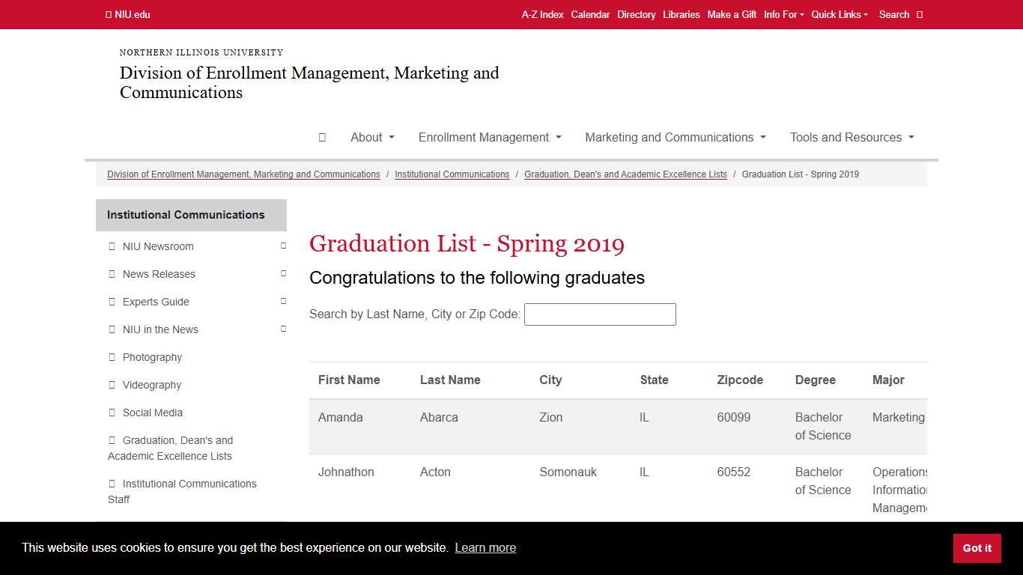The height and width of the screenshot is (575, 1023).
Task: Click the Social Media sidebar icon
Action: 111,413
